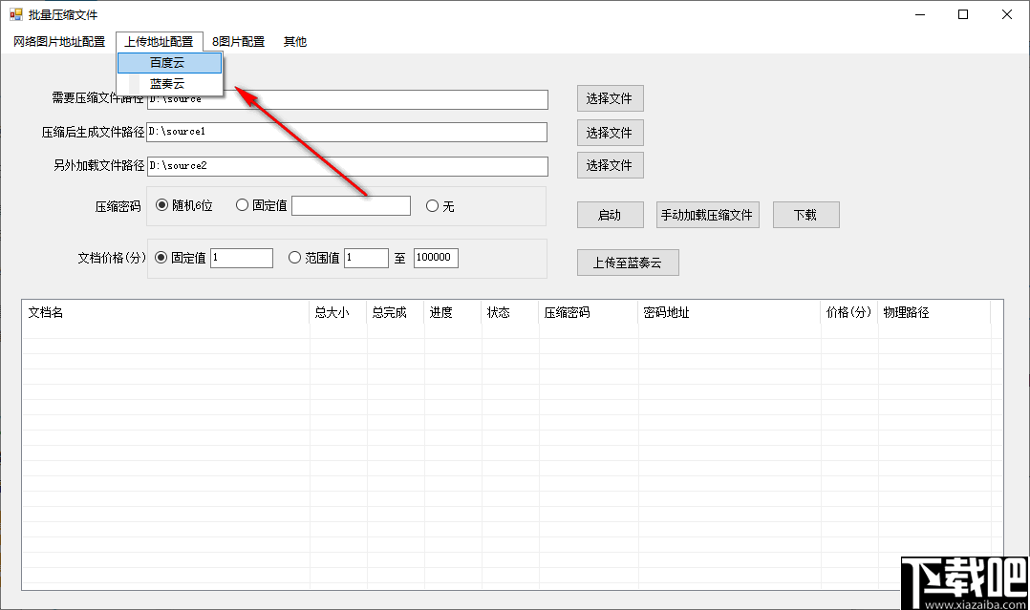Click 选择文件 beside 压缩后生成文件路径
Viewport: 1030px width, 610px height.
tap(610, 132)
